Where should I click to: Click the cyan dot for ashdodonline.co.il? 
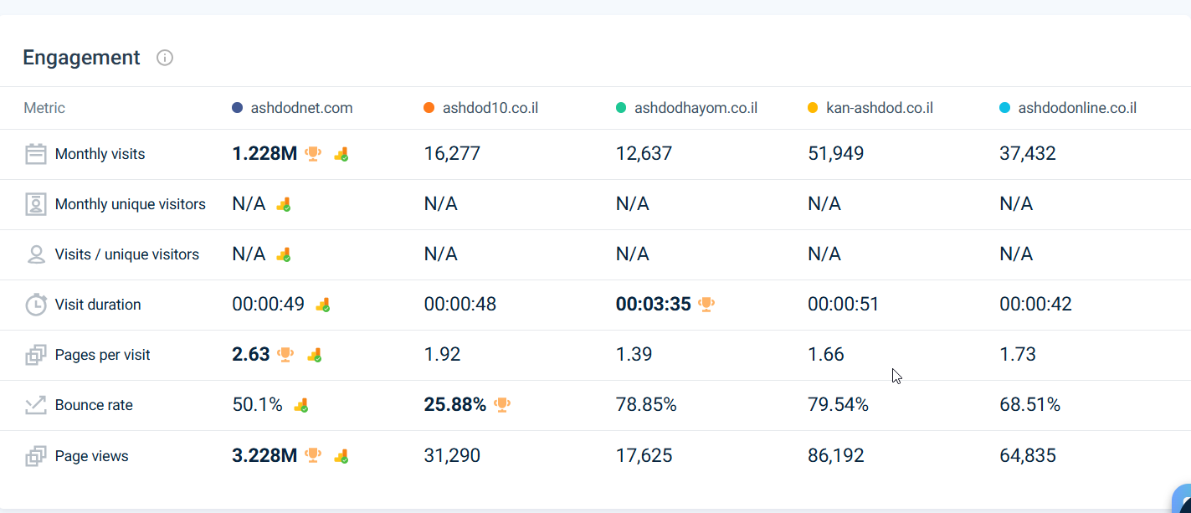(1005, 108)
